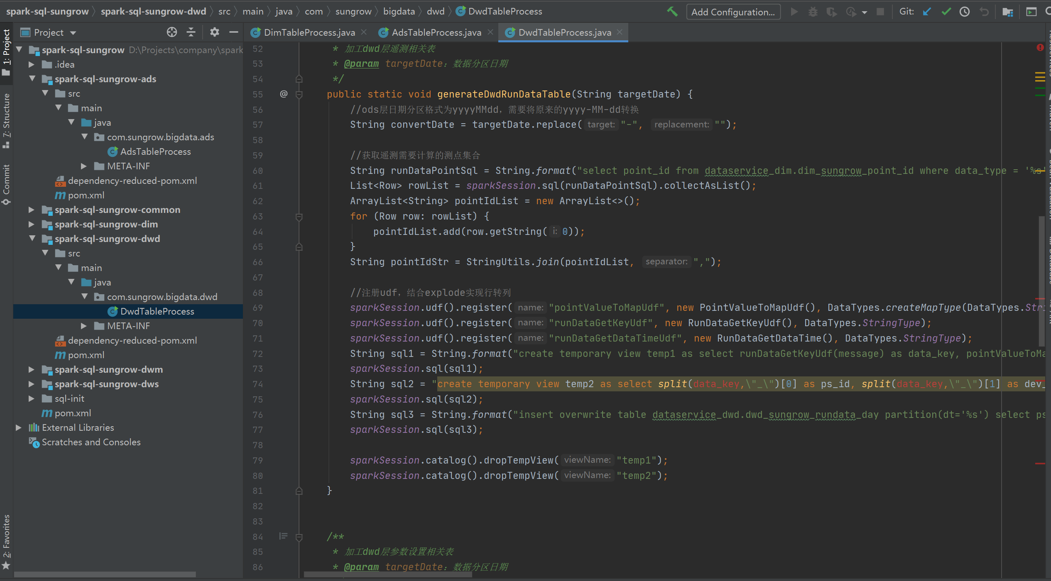This screenshot has width=1051, height=581.
Task: Click the Build project hammer icon
Action: coord(672,12)
